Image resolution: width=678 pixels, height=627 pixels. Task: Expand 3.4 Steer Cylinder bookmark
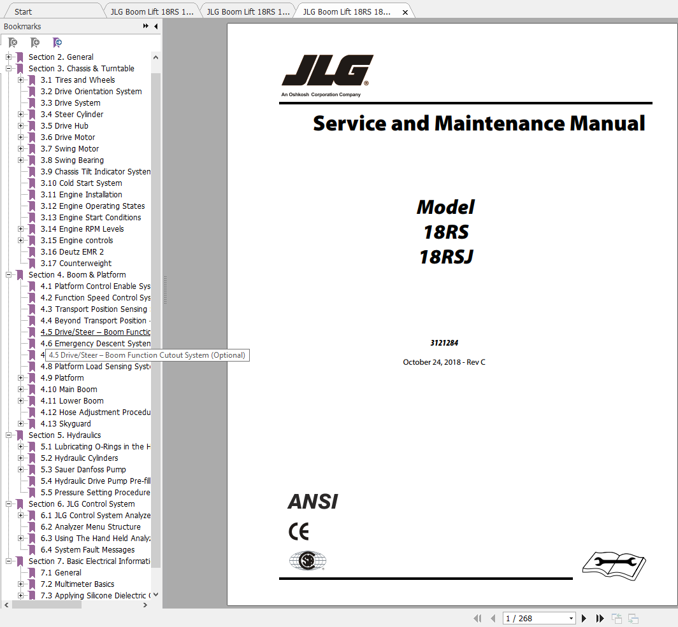pyautogui.click(x=20, y=114)
